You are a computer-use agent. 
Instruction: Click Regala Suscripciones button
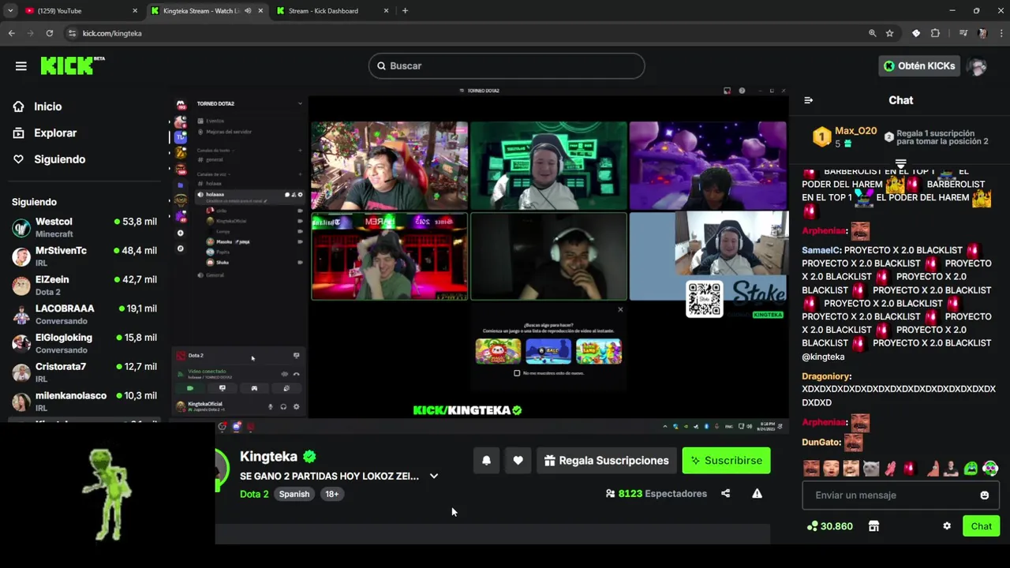click(606, 461)
